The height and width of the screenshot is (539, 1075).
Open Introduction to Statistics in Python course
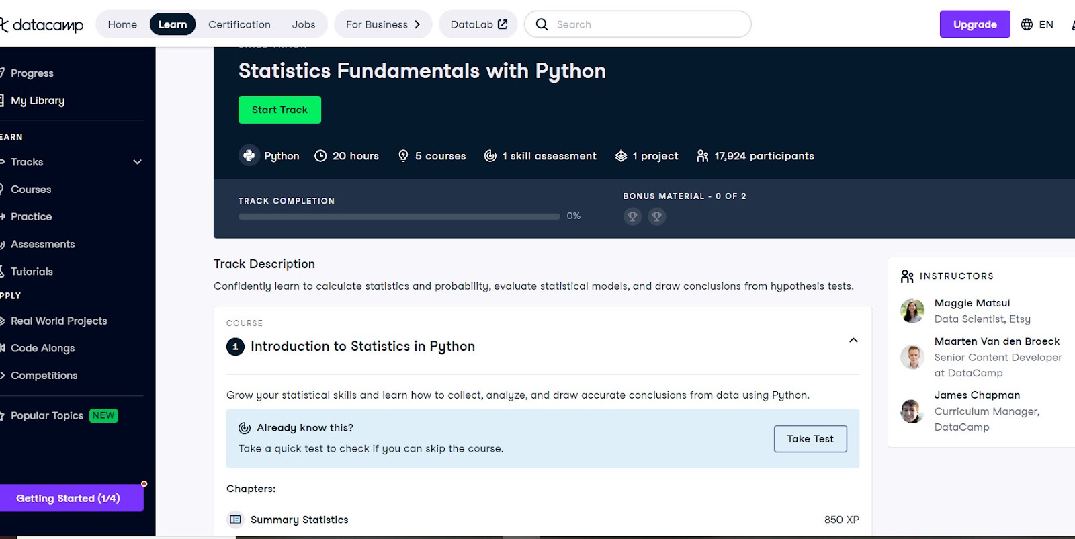(x=363, y=346)
